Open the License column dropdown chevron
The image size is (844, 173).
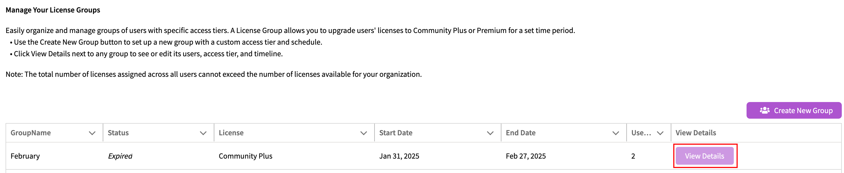pyautogui.click(x=363, y=133)
